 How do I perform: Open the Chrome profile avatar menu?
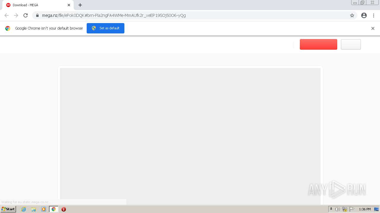click(x=364, y=15)
